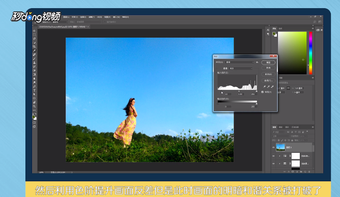The image size is (340, 197).
Task: Select the Brush tool
Action: click(x=34, y=58)
